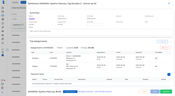Open settlement row AN100025
This screenshot has height=96, width=175.
pos(16,57)
